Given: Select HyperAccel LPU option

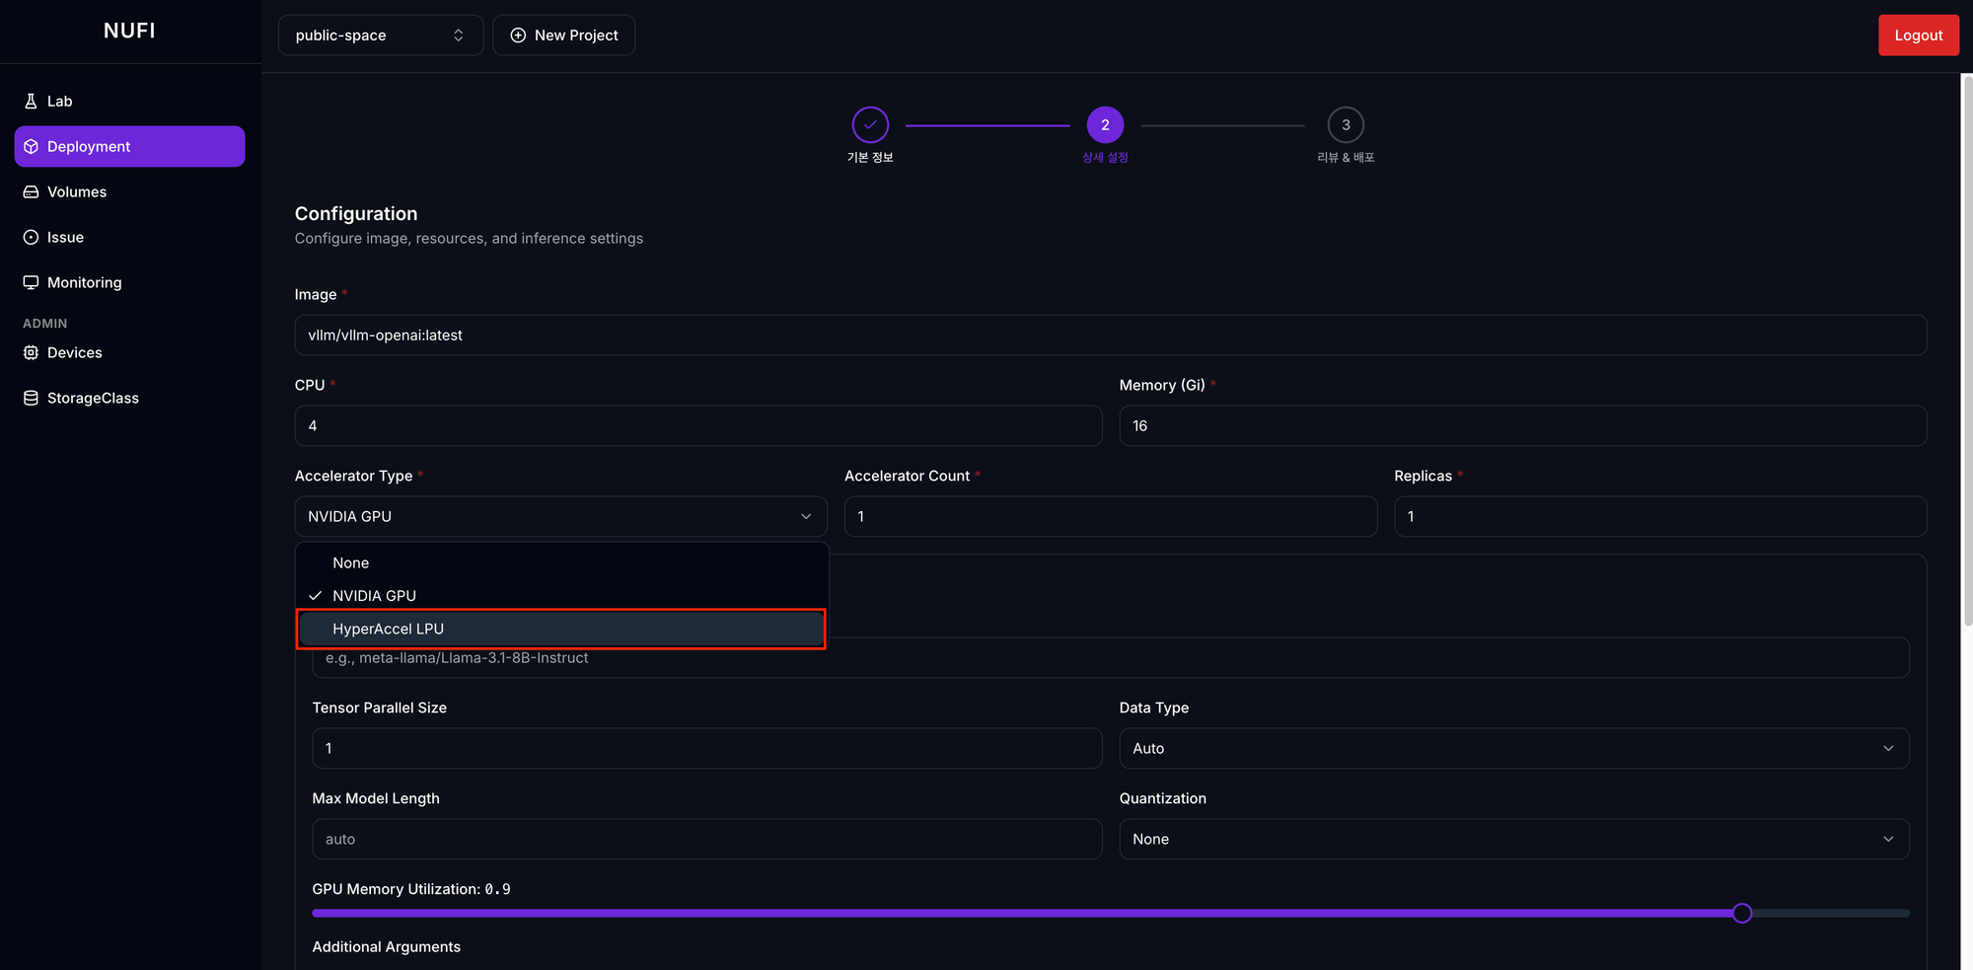Looking at the screenshot, I should pos(560,629).
